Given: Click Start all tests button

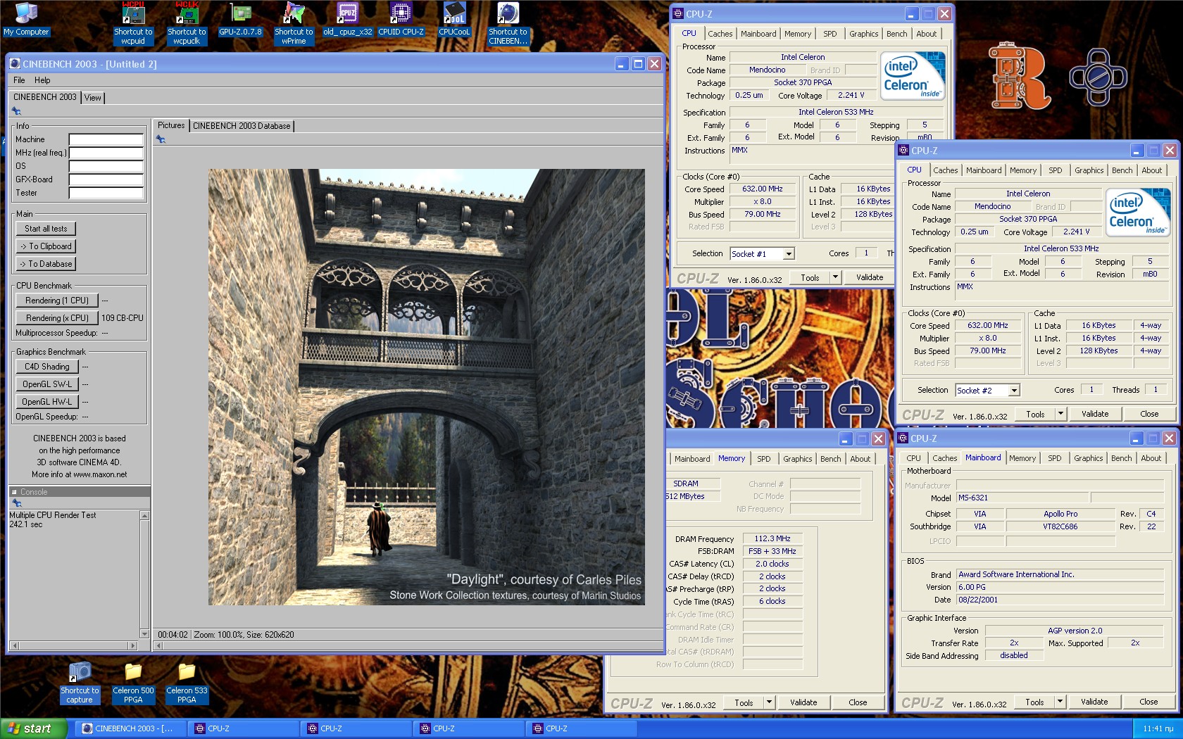Looking at the screenshot, I should [46, 229].
